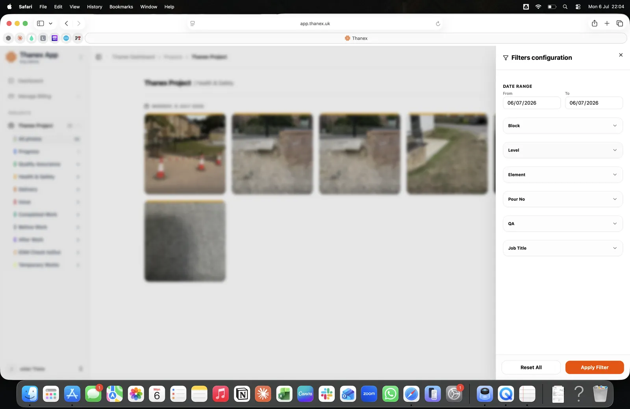The width and height of the screenshot is (630, 409).
Task: Open the Edit menu
Action: [x=58, y=7]
